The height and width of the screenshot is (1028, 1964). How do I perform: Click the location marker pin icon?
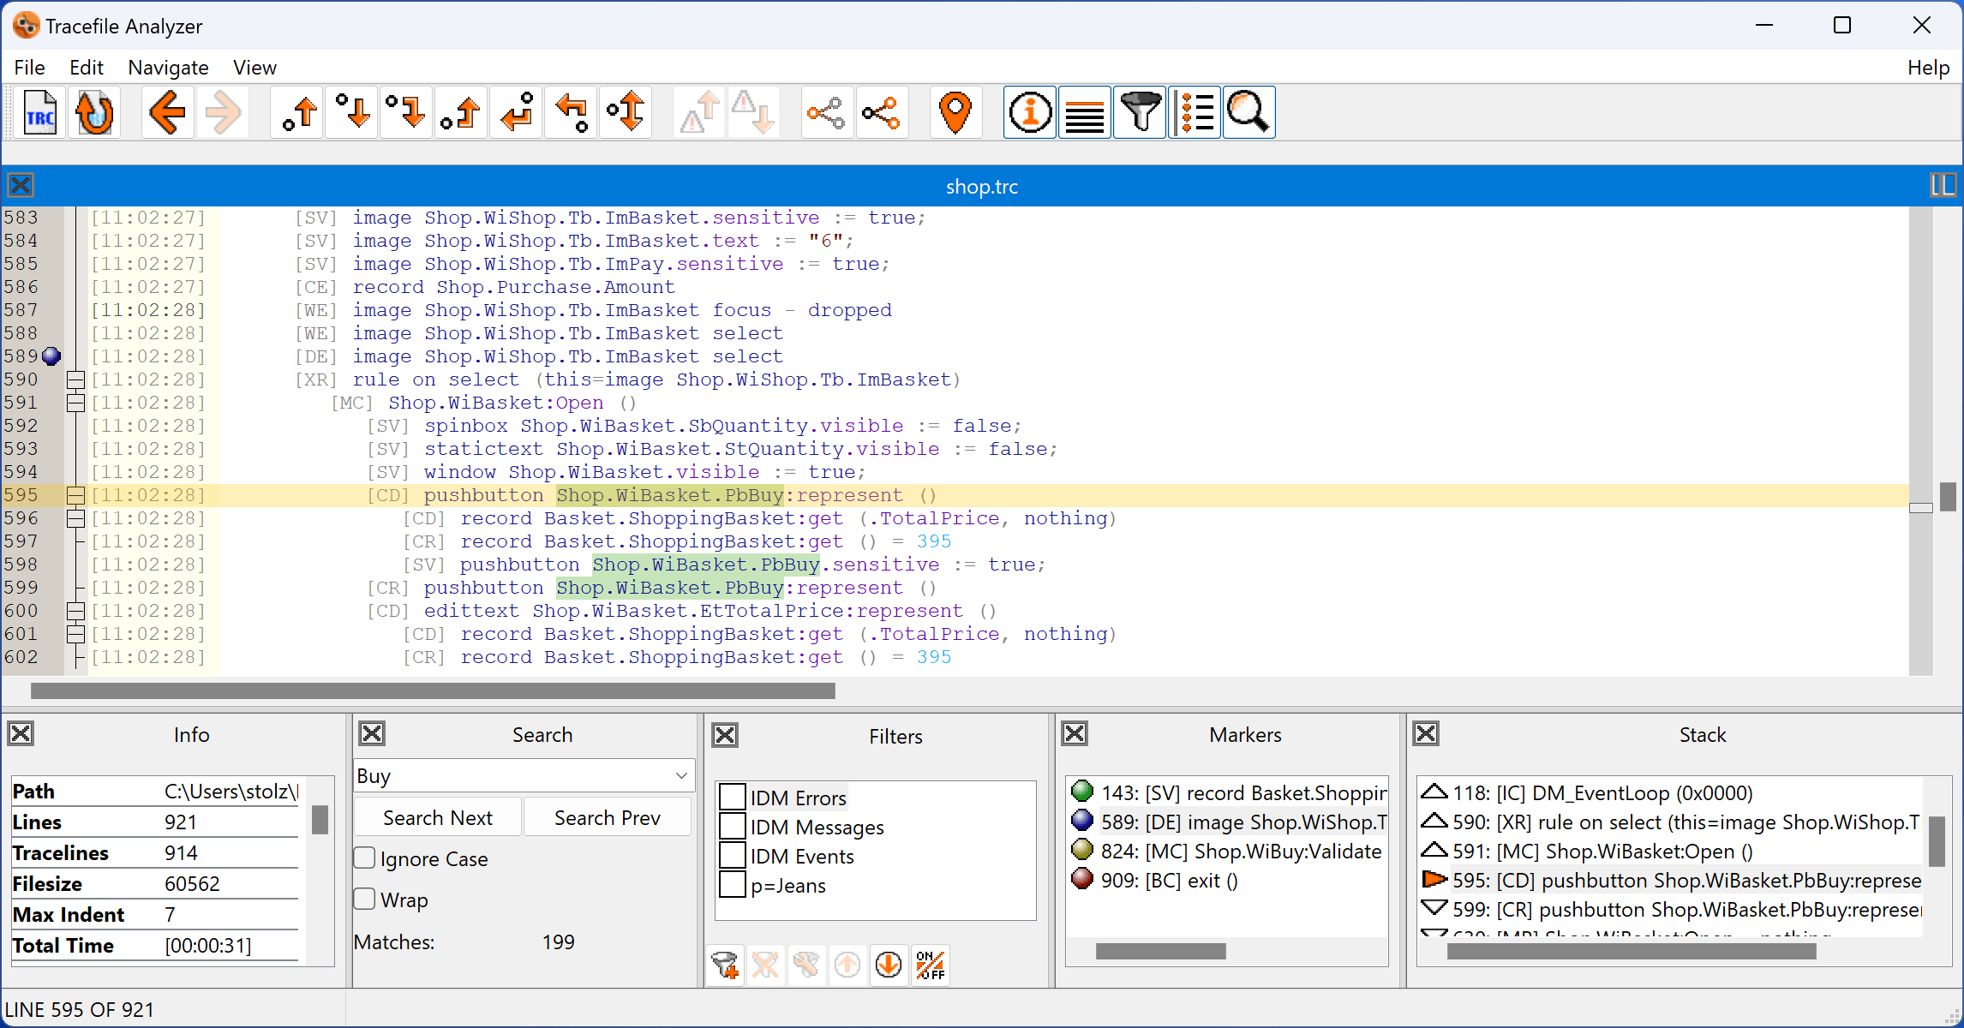(955, 113)
